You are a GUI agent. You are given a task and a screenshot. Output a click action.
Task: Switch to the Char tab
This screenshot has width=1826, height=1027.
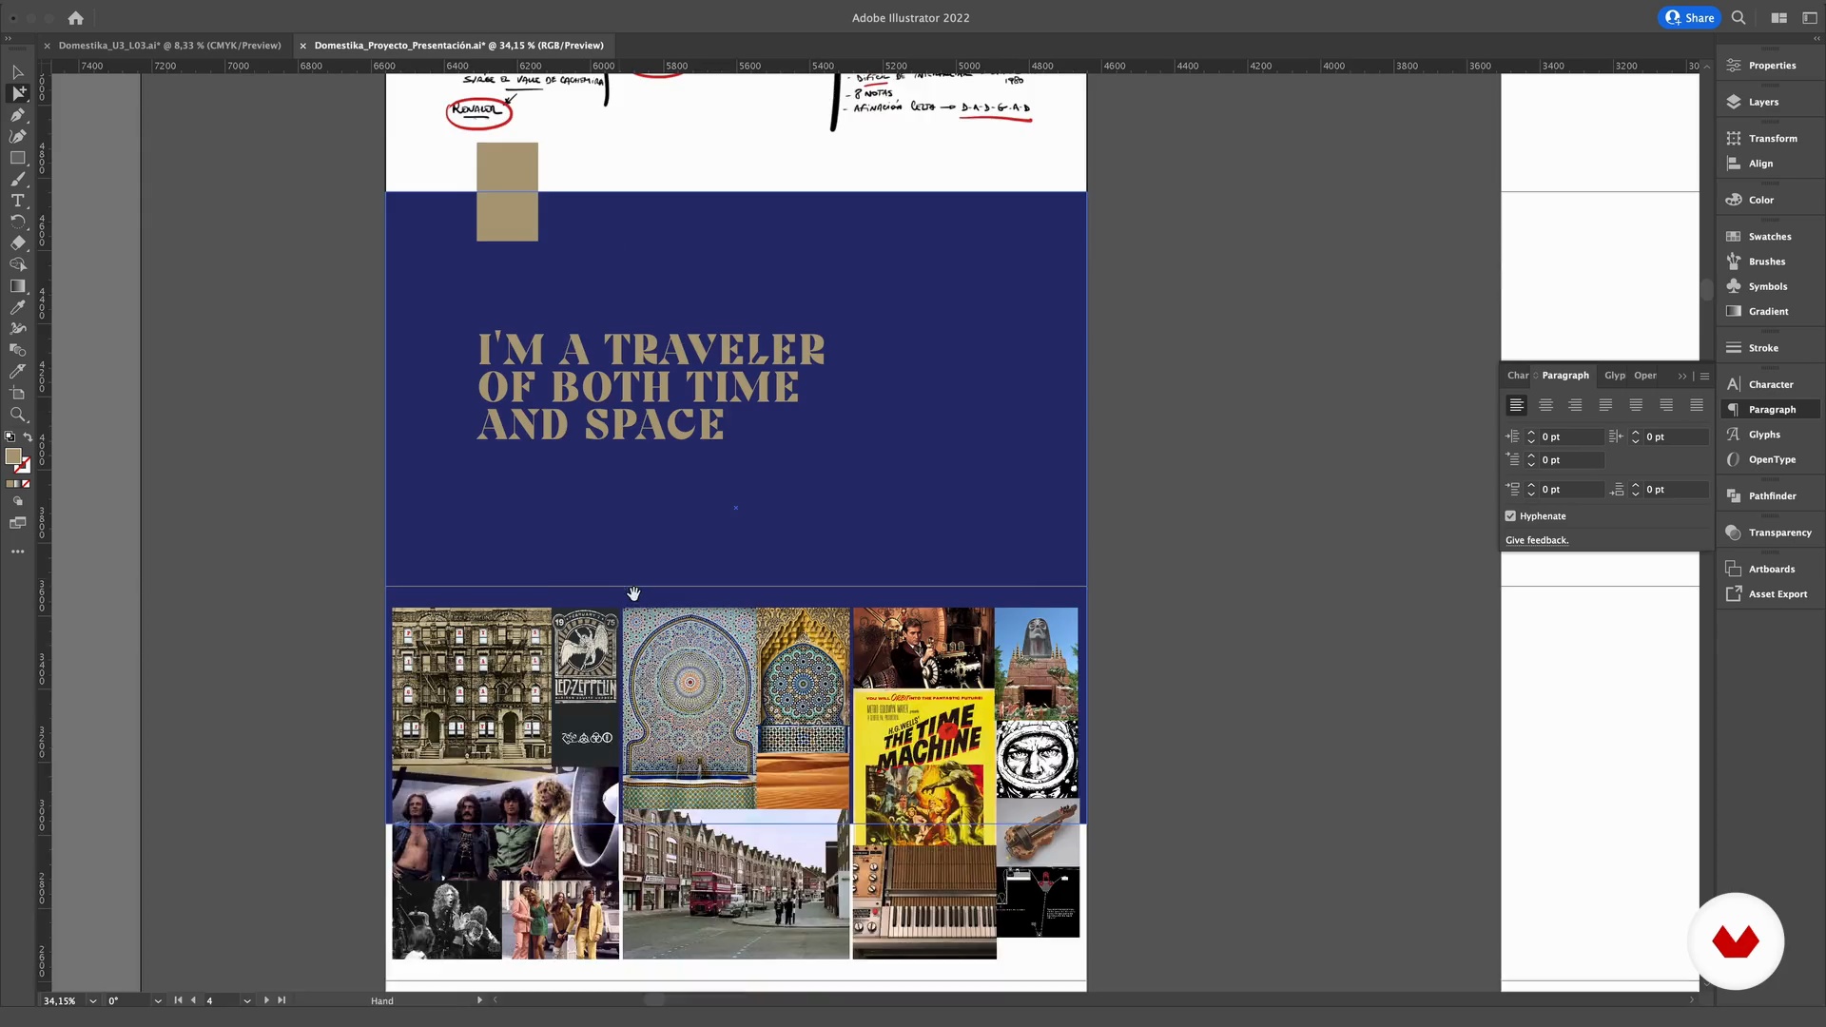(x=1518, y=376)
